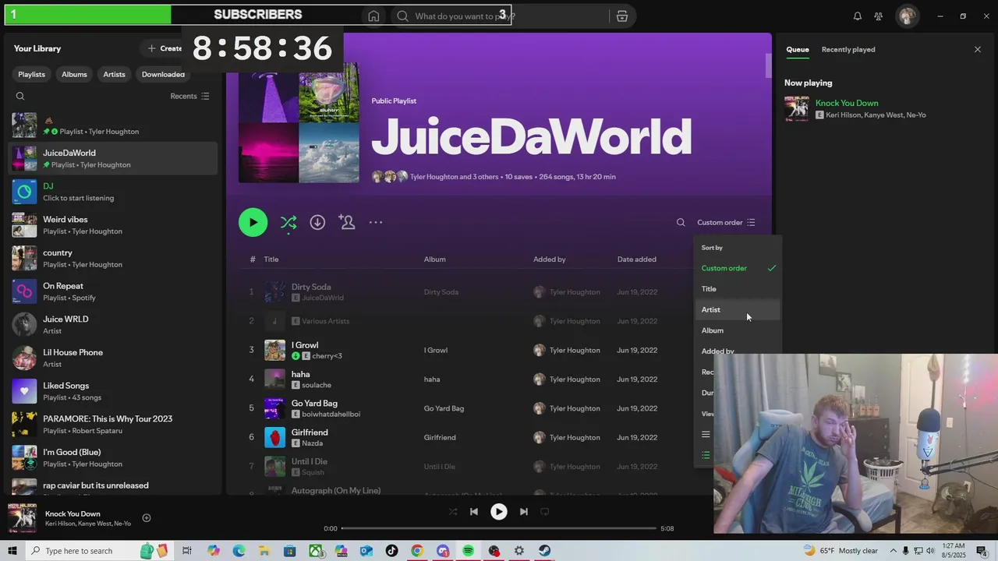Sort playlist by Album

pyautogui.click(x=737, y=330)
